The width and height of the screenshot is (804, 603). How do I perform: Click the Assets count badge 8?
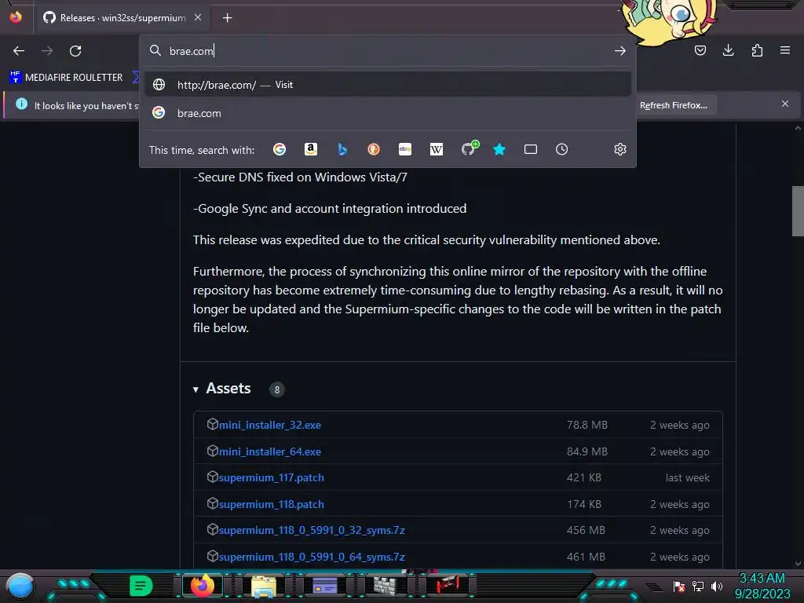pos(277,389)
